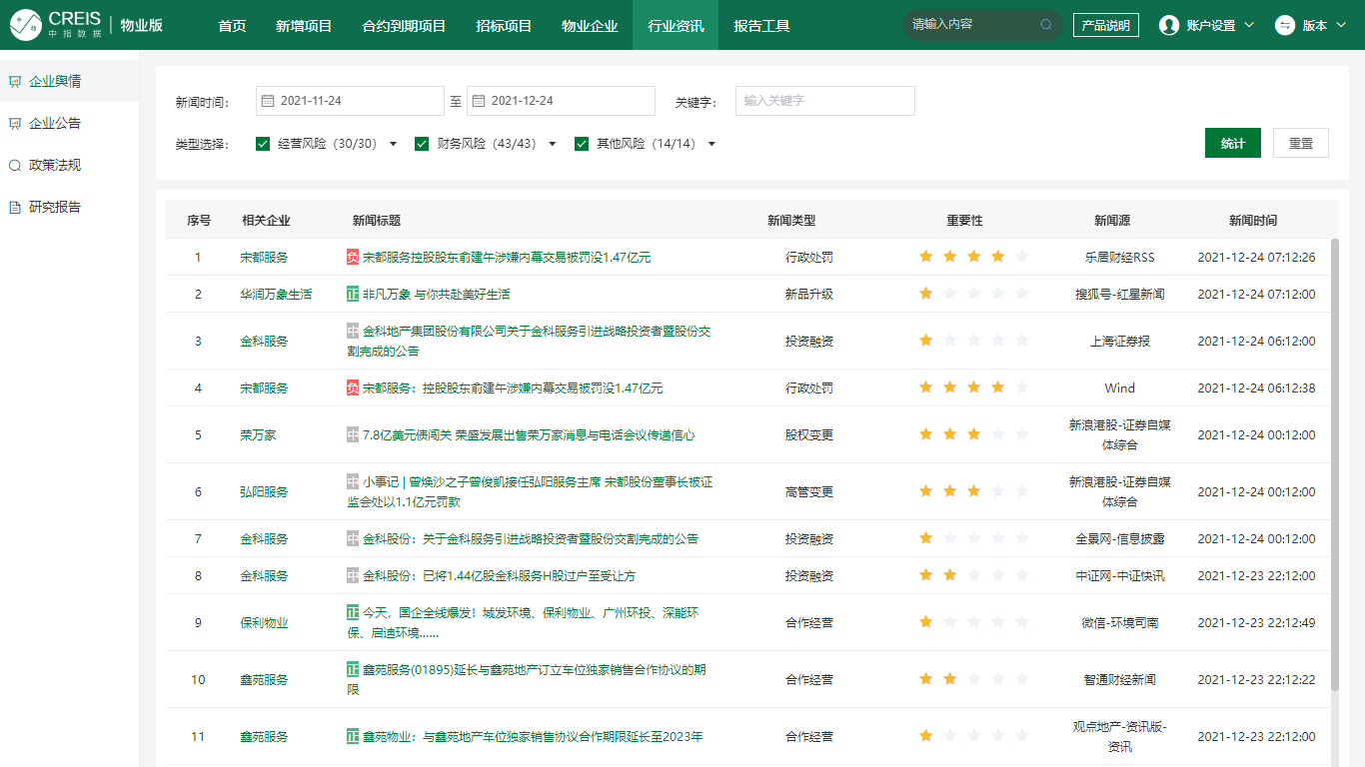This screenshot has height=767, width=1365.
Task: Click the version switch icon beside 版本
Action: coord(1285,26)
